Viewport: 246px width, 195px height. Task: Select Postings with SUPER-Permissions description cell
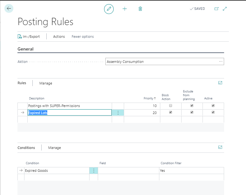click(70, 106)
